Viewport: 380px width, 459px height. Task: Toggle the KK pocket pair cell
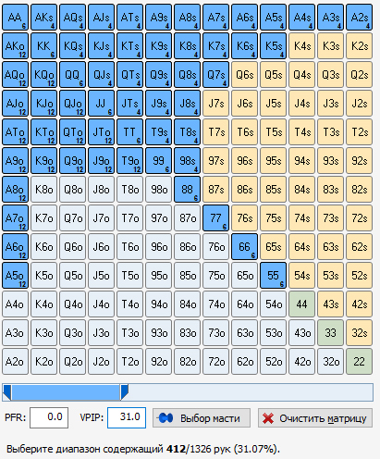tap(43, 46)
